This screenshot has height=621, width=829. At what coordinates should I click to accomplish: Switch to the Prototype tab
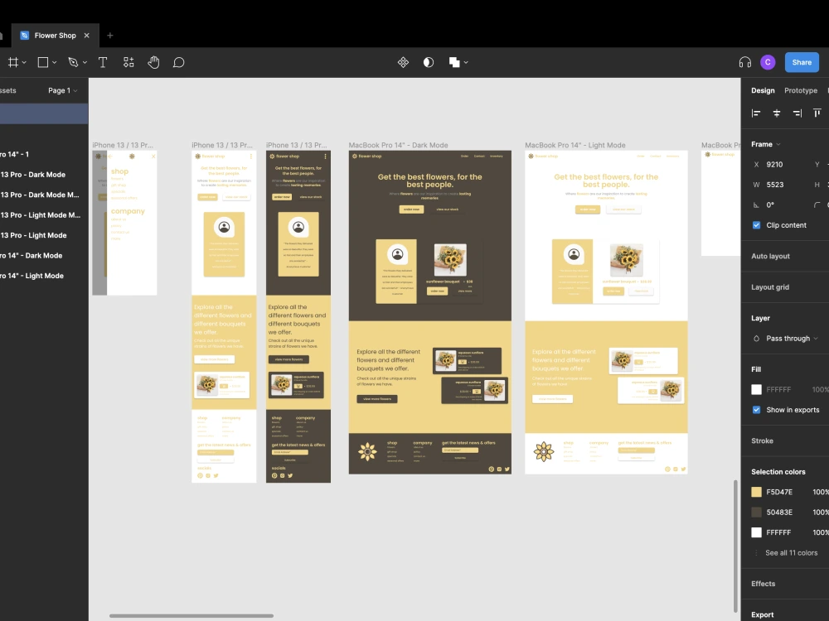[x=801, y=90]
